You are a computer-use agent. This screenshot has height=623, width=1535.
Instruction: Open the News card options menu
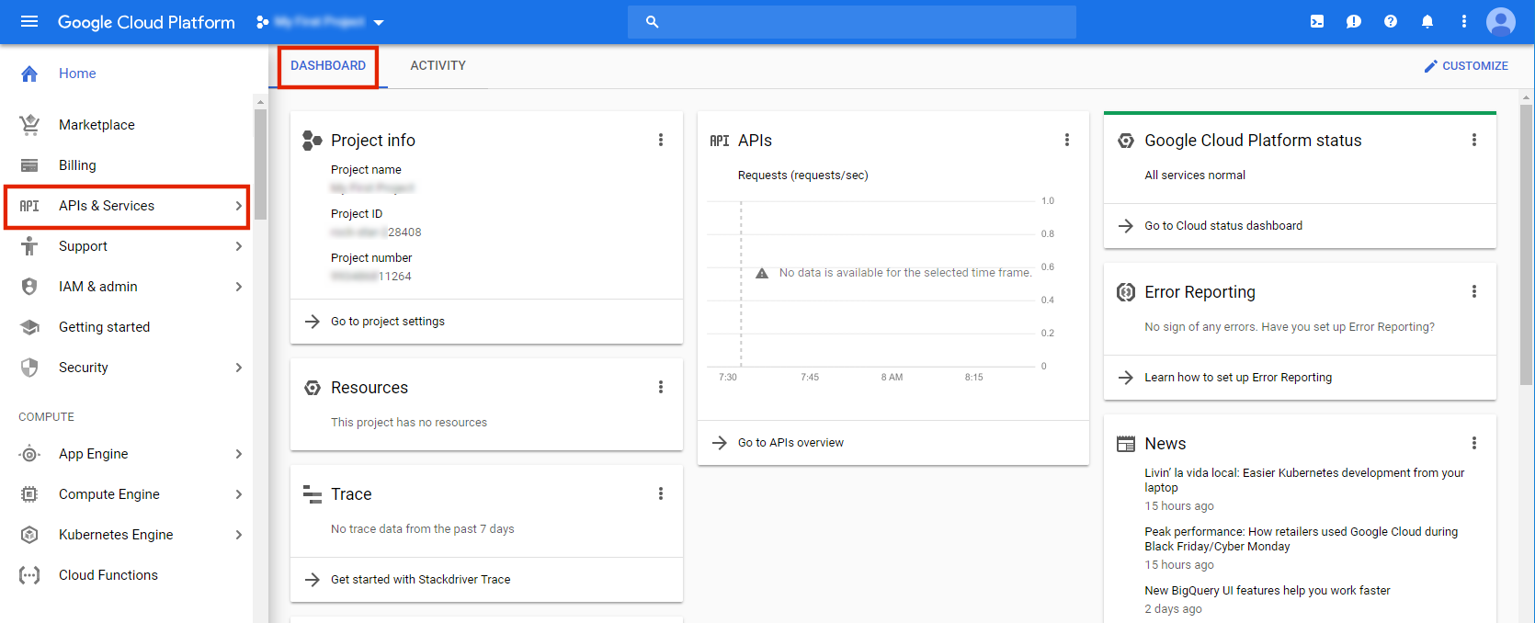(1473, 443)
